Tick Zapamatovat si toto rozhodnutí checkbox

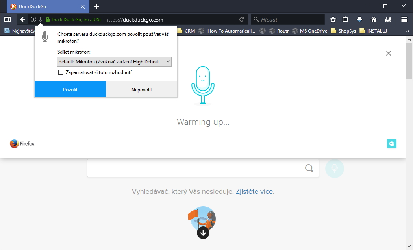pyautogui.click(x=61, y=72)
